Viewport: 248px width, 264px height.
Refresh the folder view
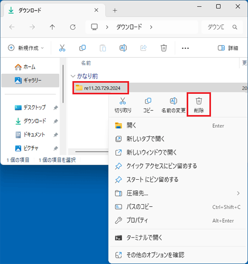pyautogui.click(x=73, y=27)
